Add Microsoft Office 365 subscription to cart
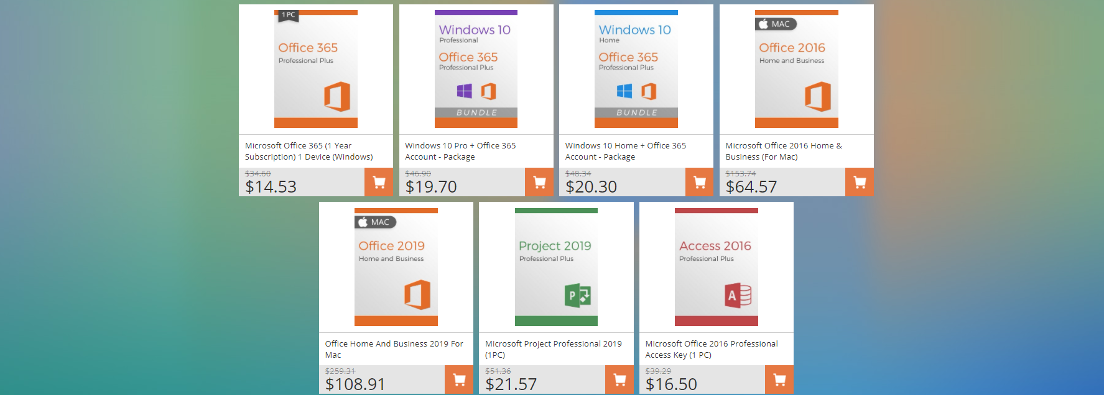1104x395 pixels. [379, 182]
